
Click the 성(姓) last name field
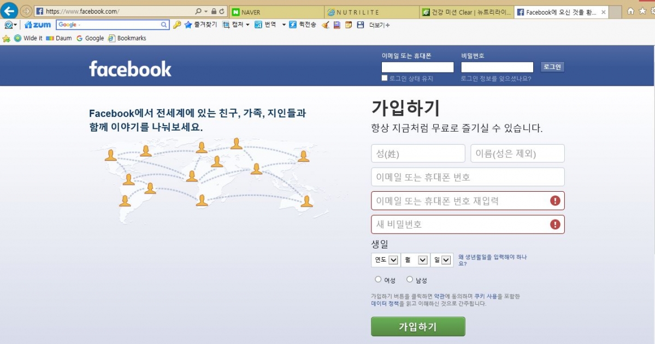[418, 153]
